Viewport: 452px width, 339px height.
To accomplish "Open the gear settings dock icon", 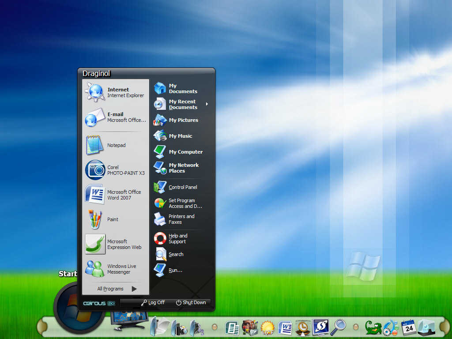I will tap(390, 328).
